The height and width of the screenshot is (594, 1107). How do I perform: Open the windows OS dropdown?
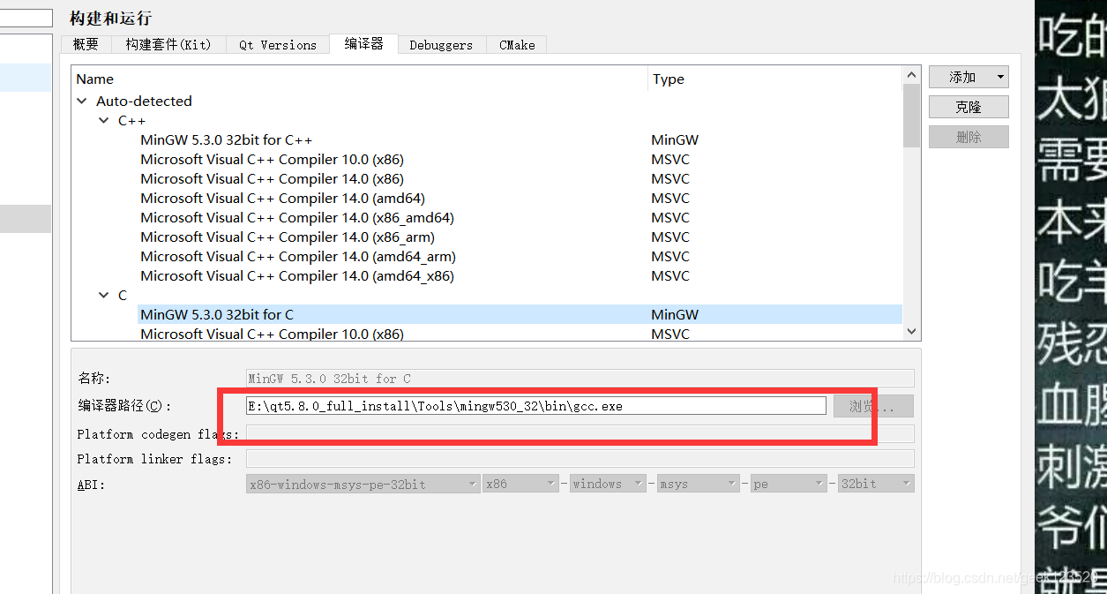tap(607, 484)
